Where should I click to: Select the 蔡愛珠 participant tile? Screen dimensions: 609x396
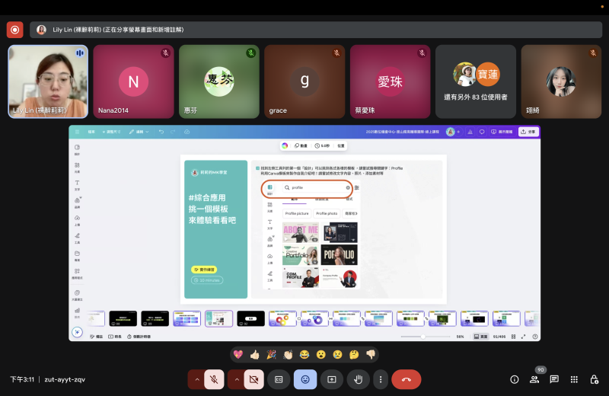[x=391, y=81]
